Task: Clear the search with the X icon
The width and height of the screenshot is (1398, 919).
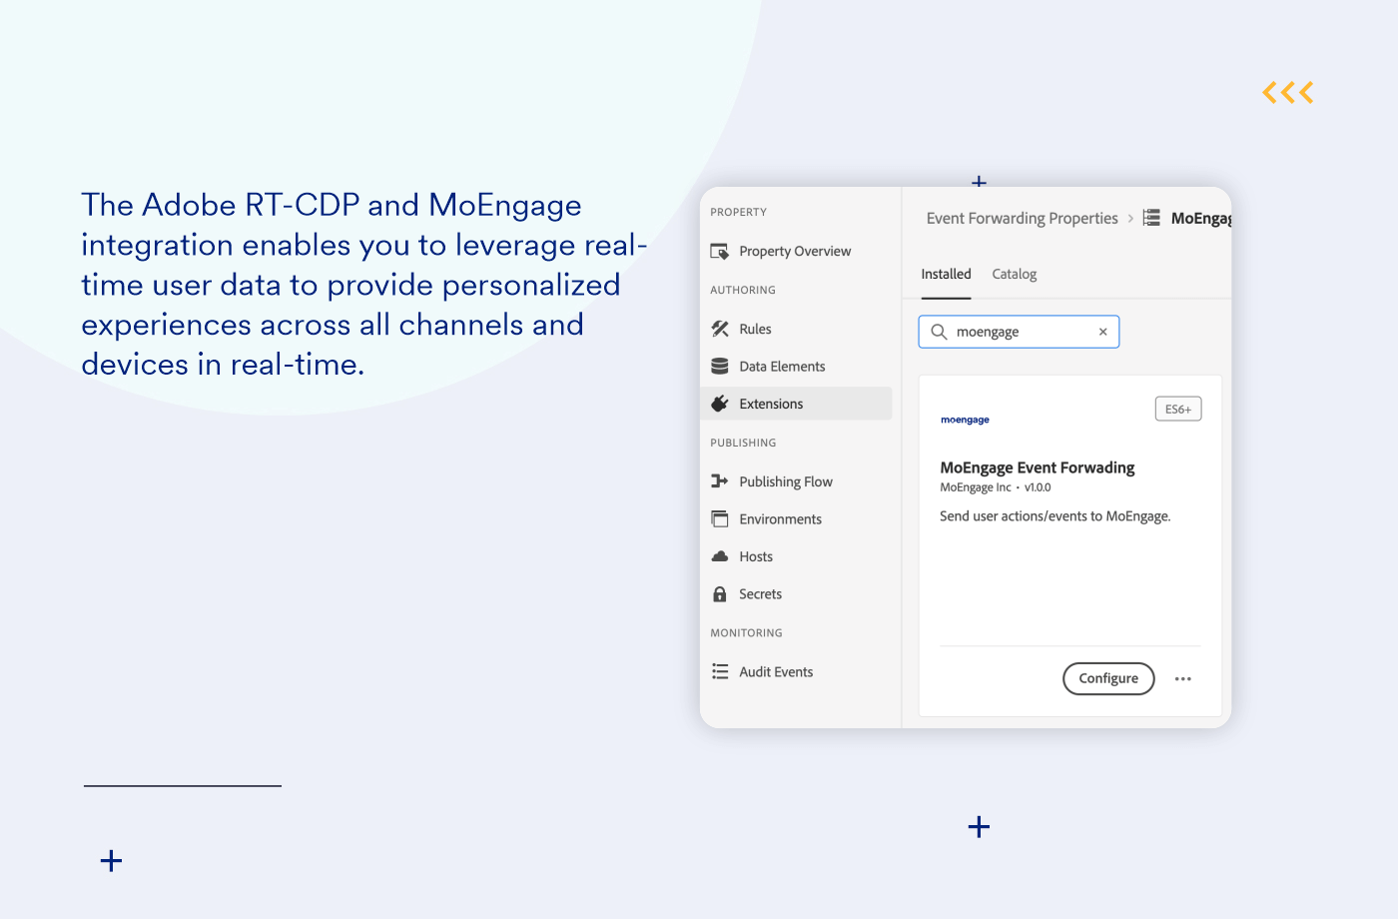Action: click(x=1102, y=332)
